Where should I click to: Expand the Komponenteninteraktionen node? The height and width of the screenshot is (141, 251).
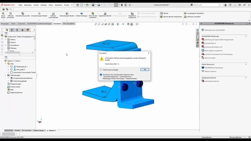9,78
